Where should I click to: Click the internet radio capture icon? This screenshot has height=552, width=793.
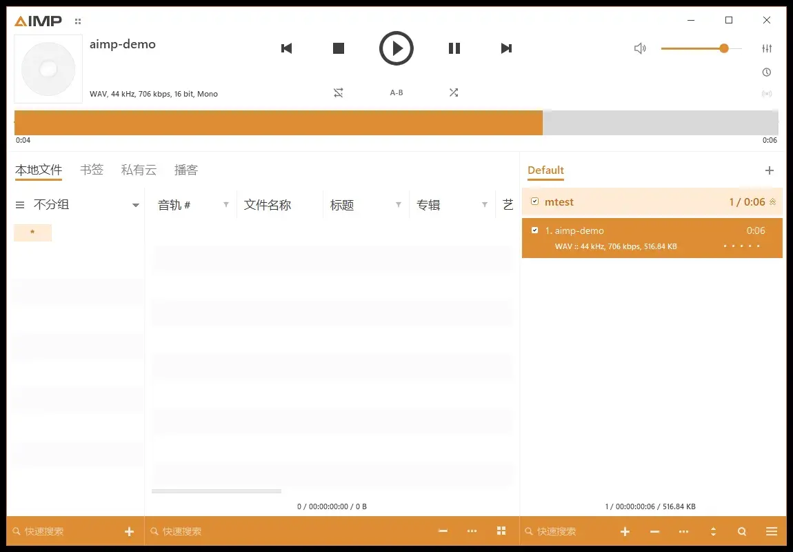click(x=767, y=94)
